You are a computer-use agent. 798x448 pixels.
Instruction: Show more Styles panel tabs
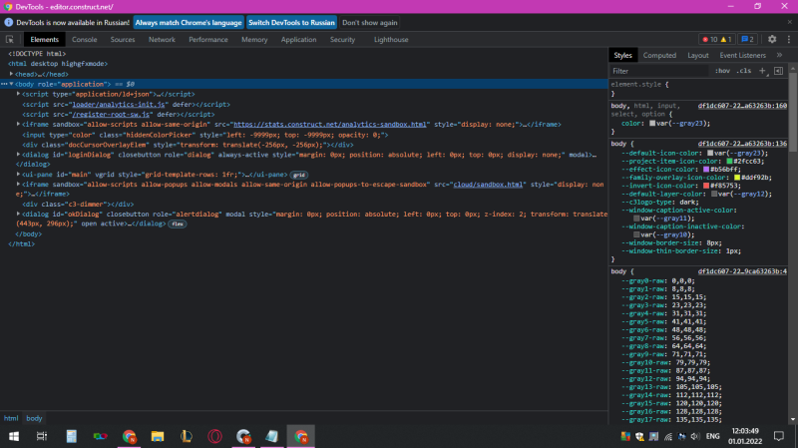779,55
